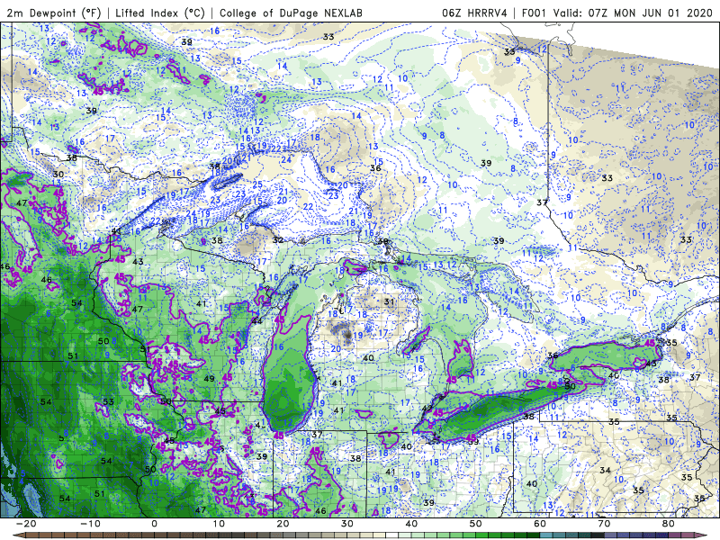The height and width of the screenshot is (540, 720).
Task: Click the '20' color scale label
Action: (283, 524)
